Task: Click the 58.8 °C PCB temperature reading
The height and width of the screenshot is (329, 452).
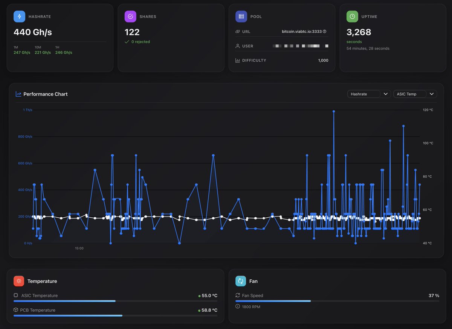Action: click(x=209, y=310)
